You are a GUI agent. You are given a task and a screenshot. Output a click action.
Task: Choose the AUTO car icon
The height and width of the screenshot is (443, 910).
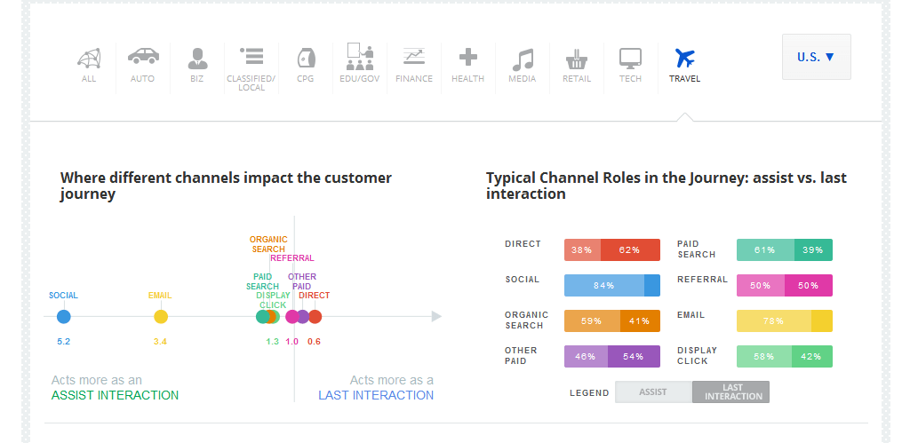click(142, 57)
